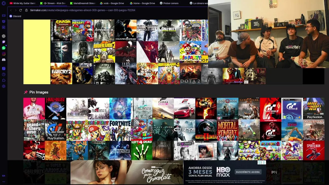Open WhatsApp from the sidebar
This screenshot has height=185, width=329.
[x=4, y=48]
